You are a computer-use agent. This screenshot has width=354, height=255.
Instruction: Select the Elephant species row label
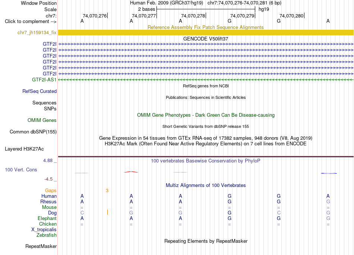pyautogui.click(x=47, y=218)
